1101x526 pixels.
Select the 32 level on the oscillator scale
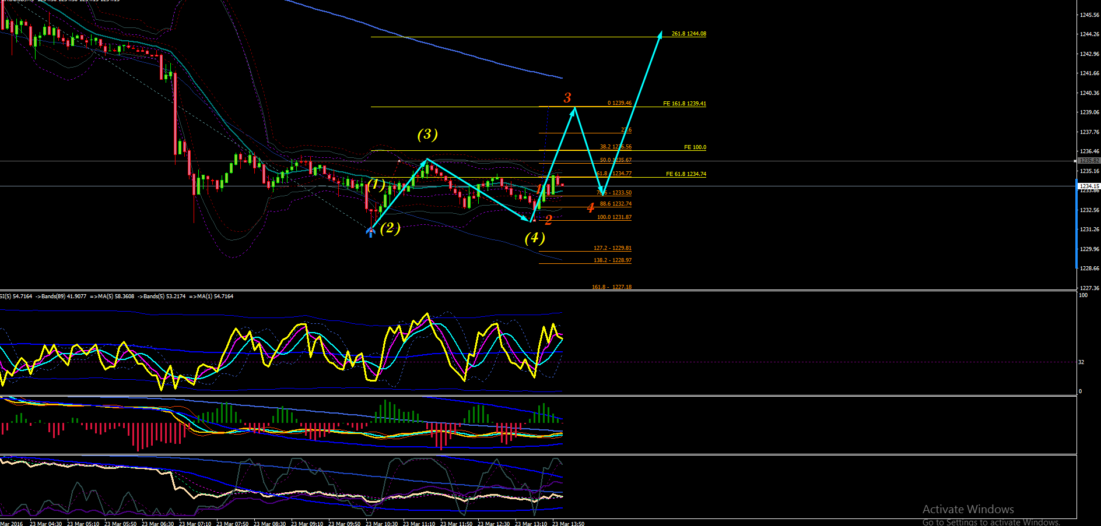[1081, 362]
